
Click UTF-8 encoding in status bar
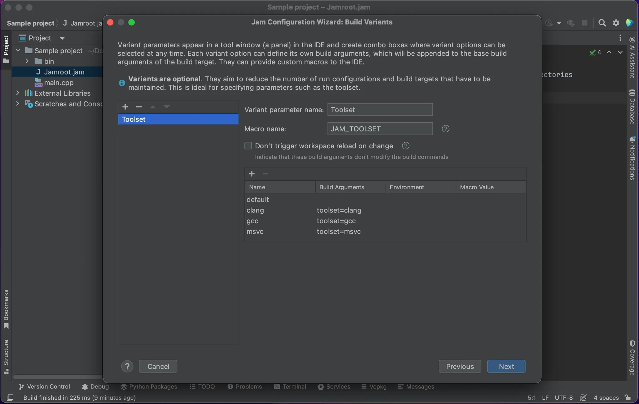pyautogui.click(x=563, y=397)
